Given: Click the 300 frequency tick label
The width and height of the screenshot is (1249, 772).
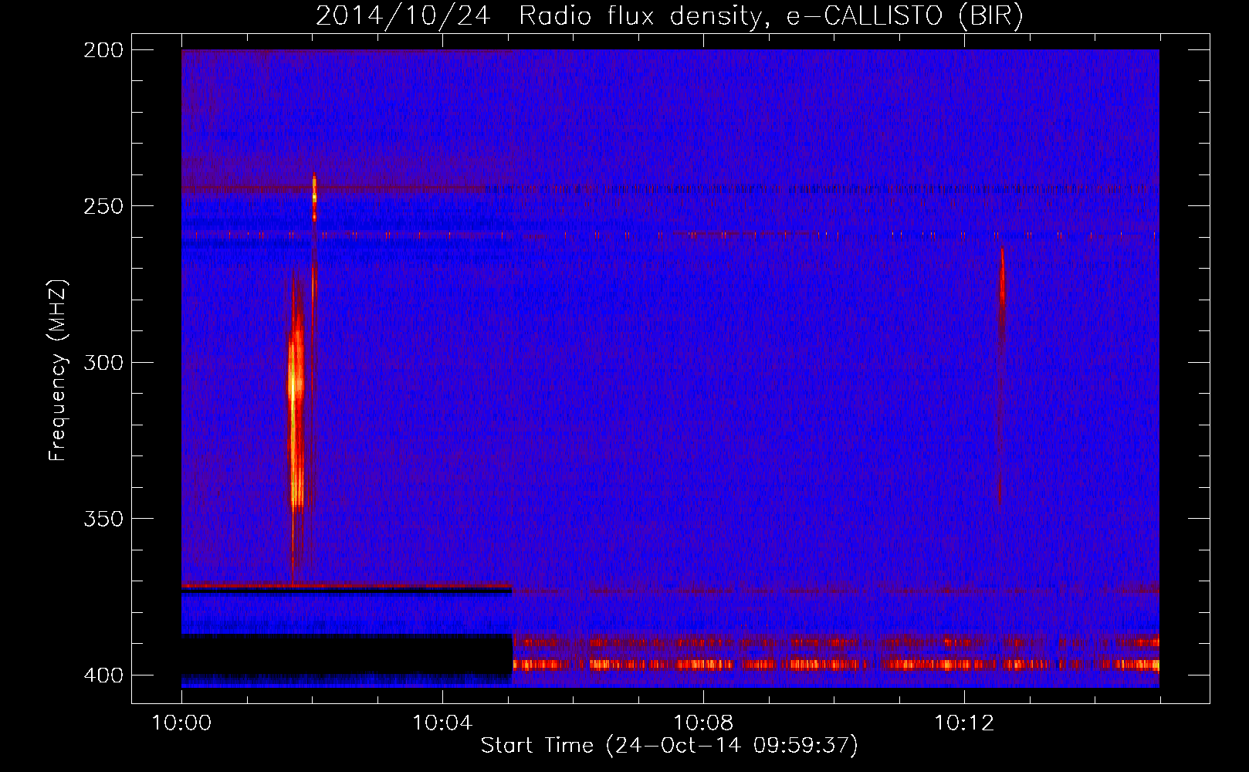Looking at the screenshot, I should click(103, 362).
